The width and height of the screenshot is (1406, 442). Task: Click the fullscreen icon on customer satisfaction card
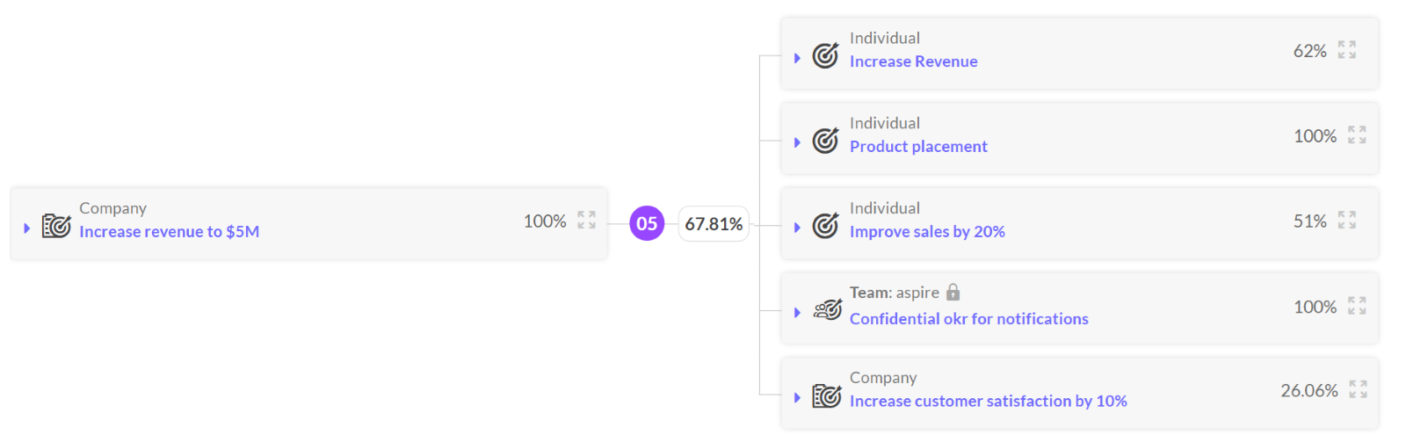click(1358, 389)
